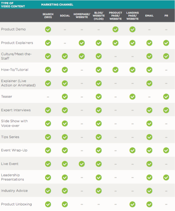The width and height of the screenshot is (175, 211).
Task: Select the Product Unboxing checkmark under Email
Action: [x=149, y=204]
